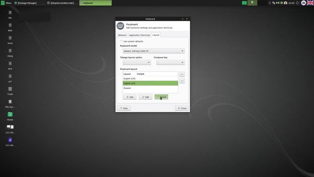Switch to the Behavior tab
This screenshot has width=314, height=177.
(122, 35)
